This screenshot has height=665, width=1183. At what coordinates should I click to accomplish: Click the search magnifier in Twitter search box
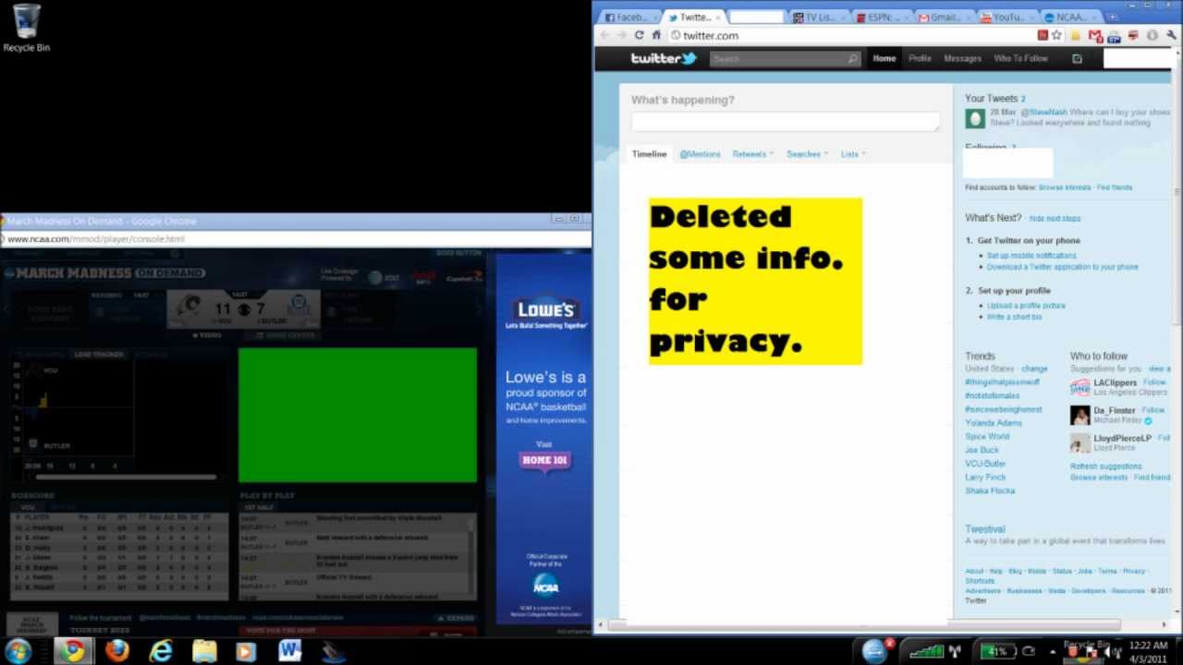click(x=852, y=58)
